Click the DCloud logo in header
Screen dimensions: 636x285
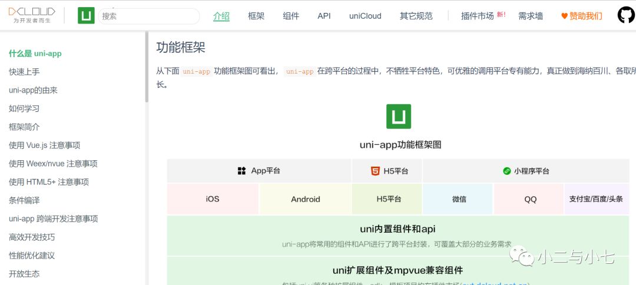point(32,15)
